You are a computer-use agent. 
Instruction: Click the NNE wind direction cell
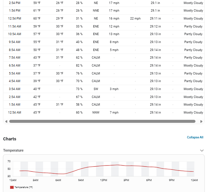pos(96,11)
